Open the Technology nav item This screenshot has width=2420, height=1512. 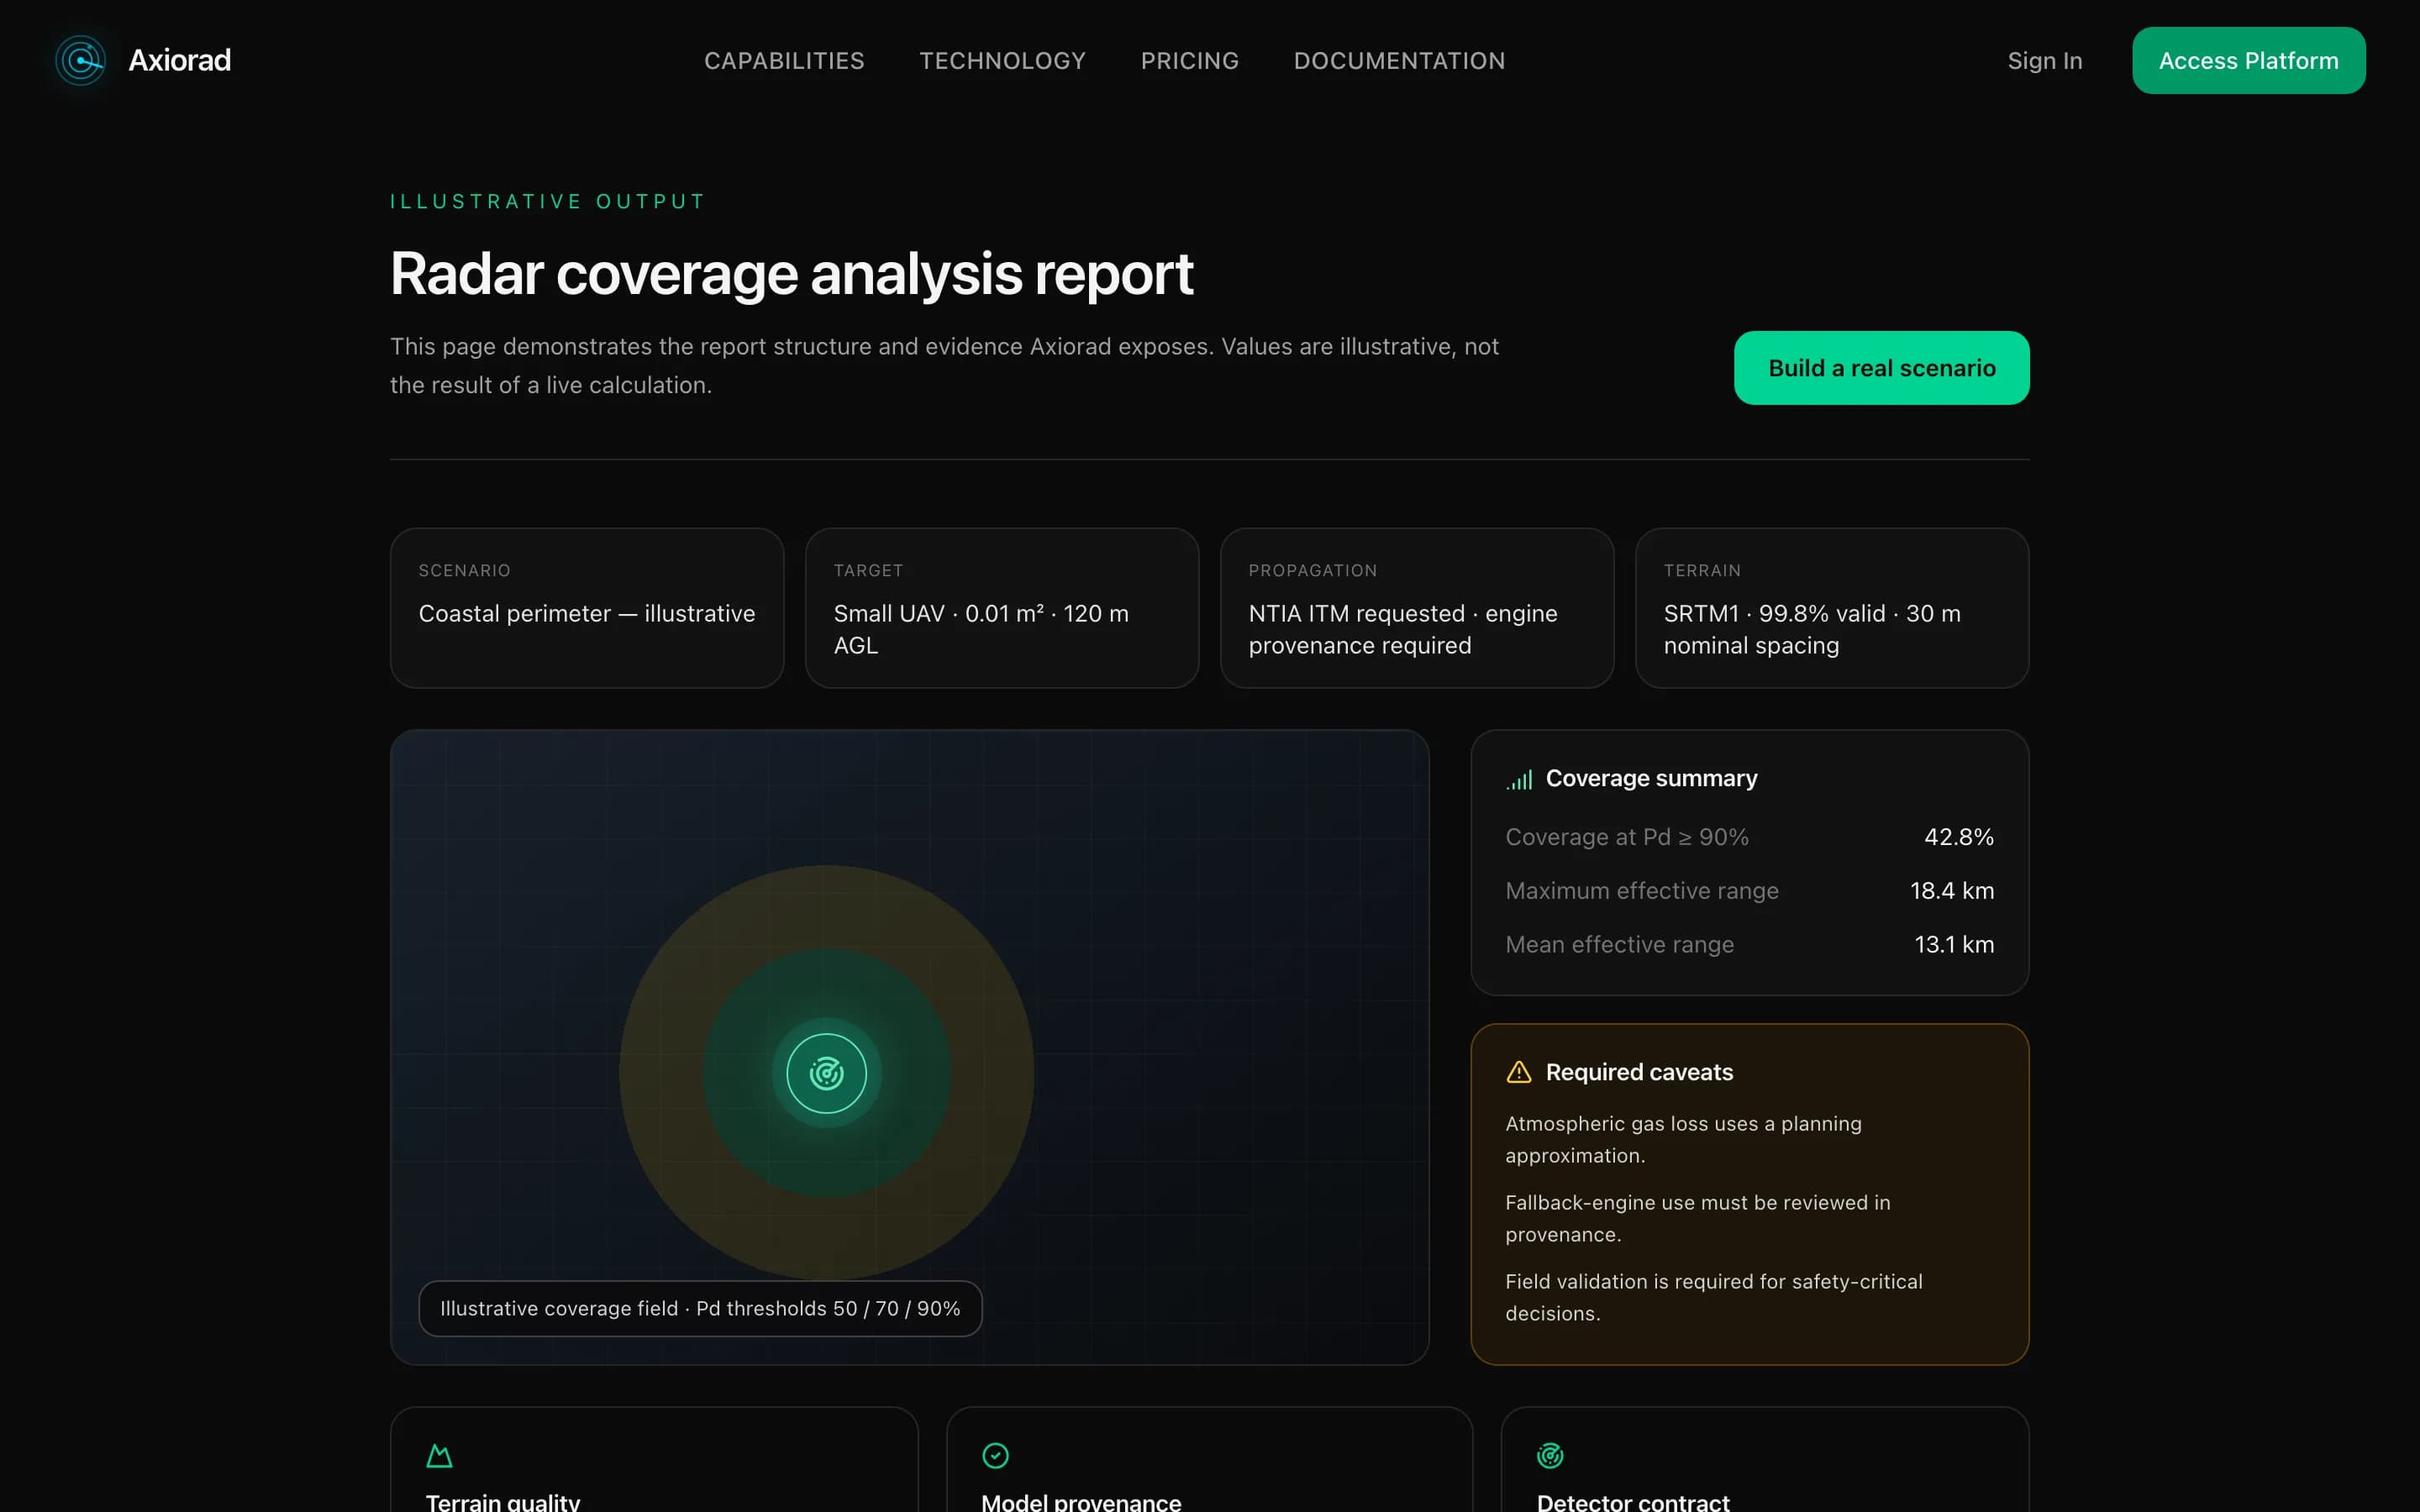pos(1002,61)
